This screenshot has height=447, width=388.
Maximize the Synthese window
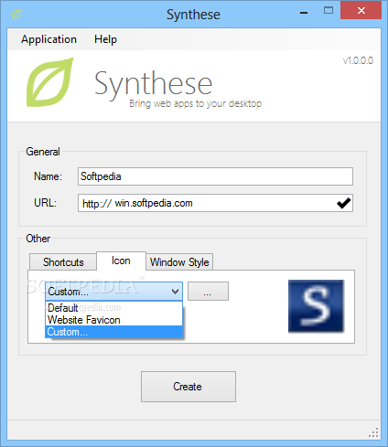tap(329, 11)
